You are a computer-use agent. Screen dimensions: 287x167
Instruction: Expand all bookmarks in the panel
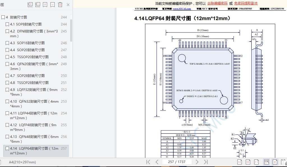point(30,4)
